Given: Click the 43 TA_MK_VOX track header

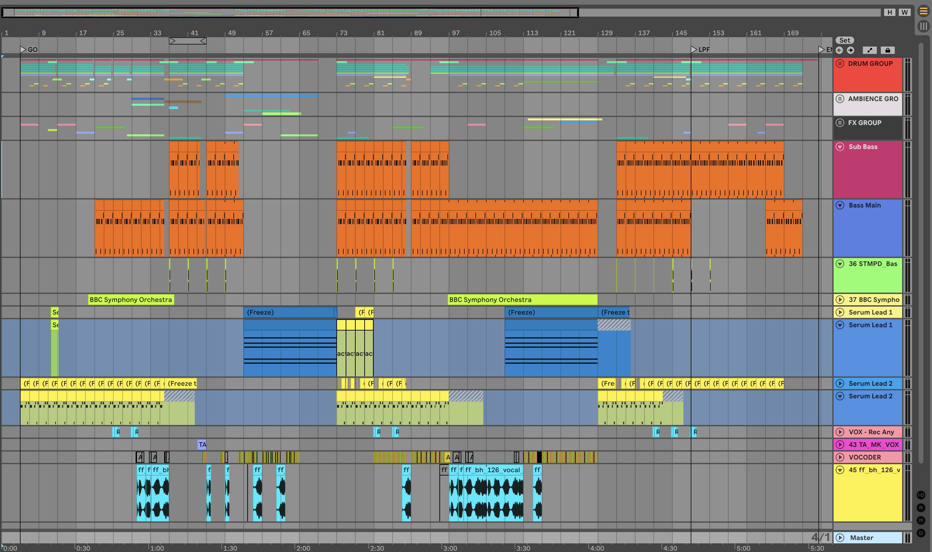Looking at the screenshot, I should point(873,445).
